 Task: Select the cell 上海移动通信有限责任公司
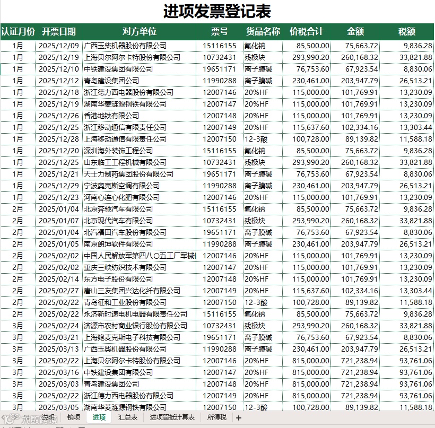140,139
